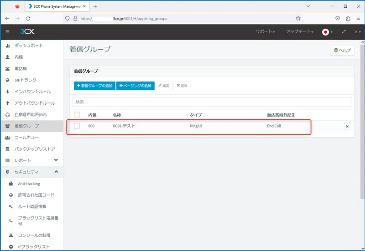Collapse the セキュリティ section chevron

56,172
